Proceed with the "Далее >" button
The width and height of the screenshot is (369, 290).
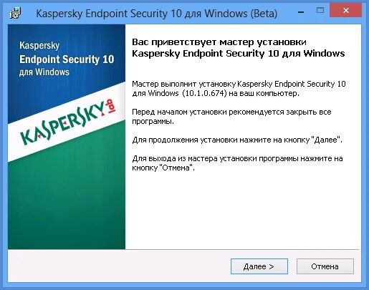pos(259,266)
